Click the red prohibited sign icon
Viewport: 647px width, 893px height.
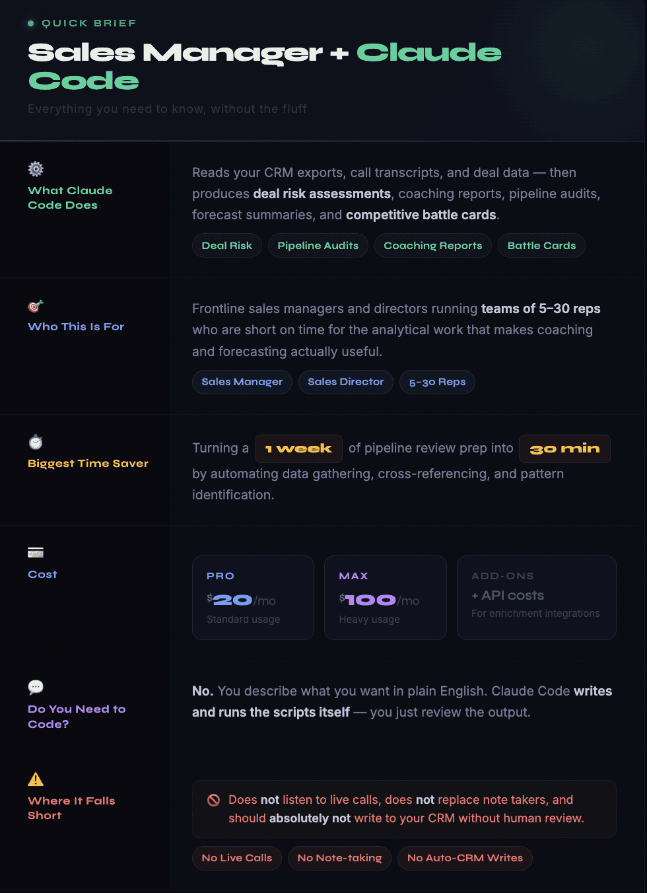coord(213,800)
